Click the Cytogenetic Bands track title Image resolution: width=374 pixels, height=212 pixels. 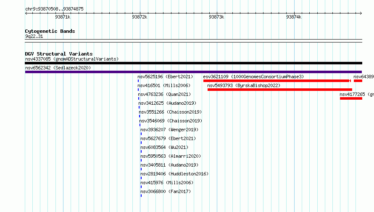[x=50, y=31]
